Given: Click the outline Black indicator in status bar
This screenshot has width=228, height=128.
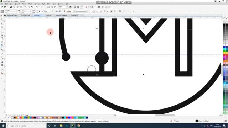Looking at the screenshot, I should [202, 121].
